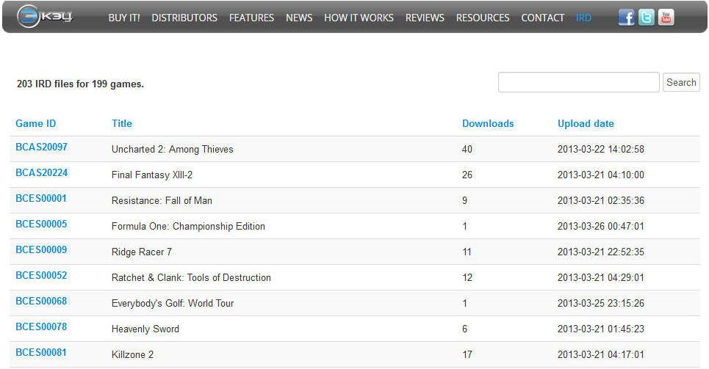Sort the table by Downloads
The image size is (709, 369).
[488, 123]
